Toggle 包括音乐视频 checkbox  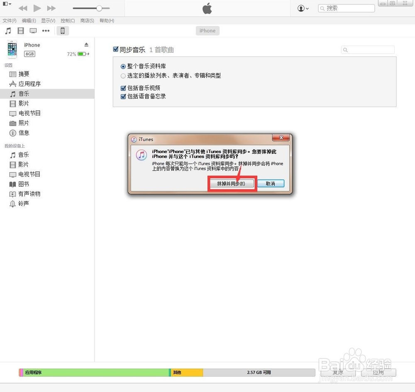point(123,88)
